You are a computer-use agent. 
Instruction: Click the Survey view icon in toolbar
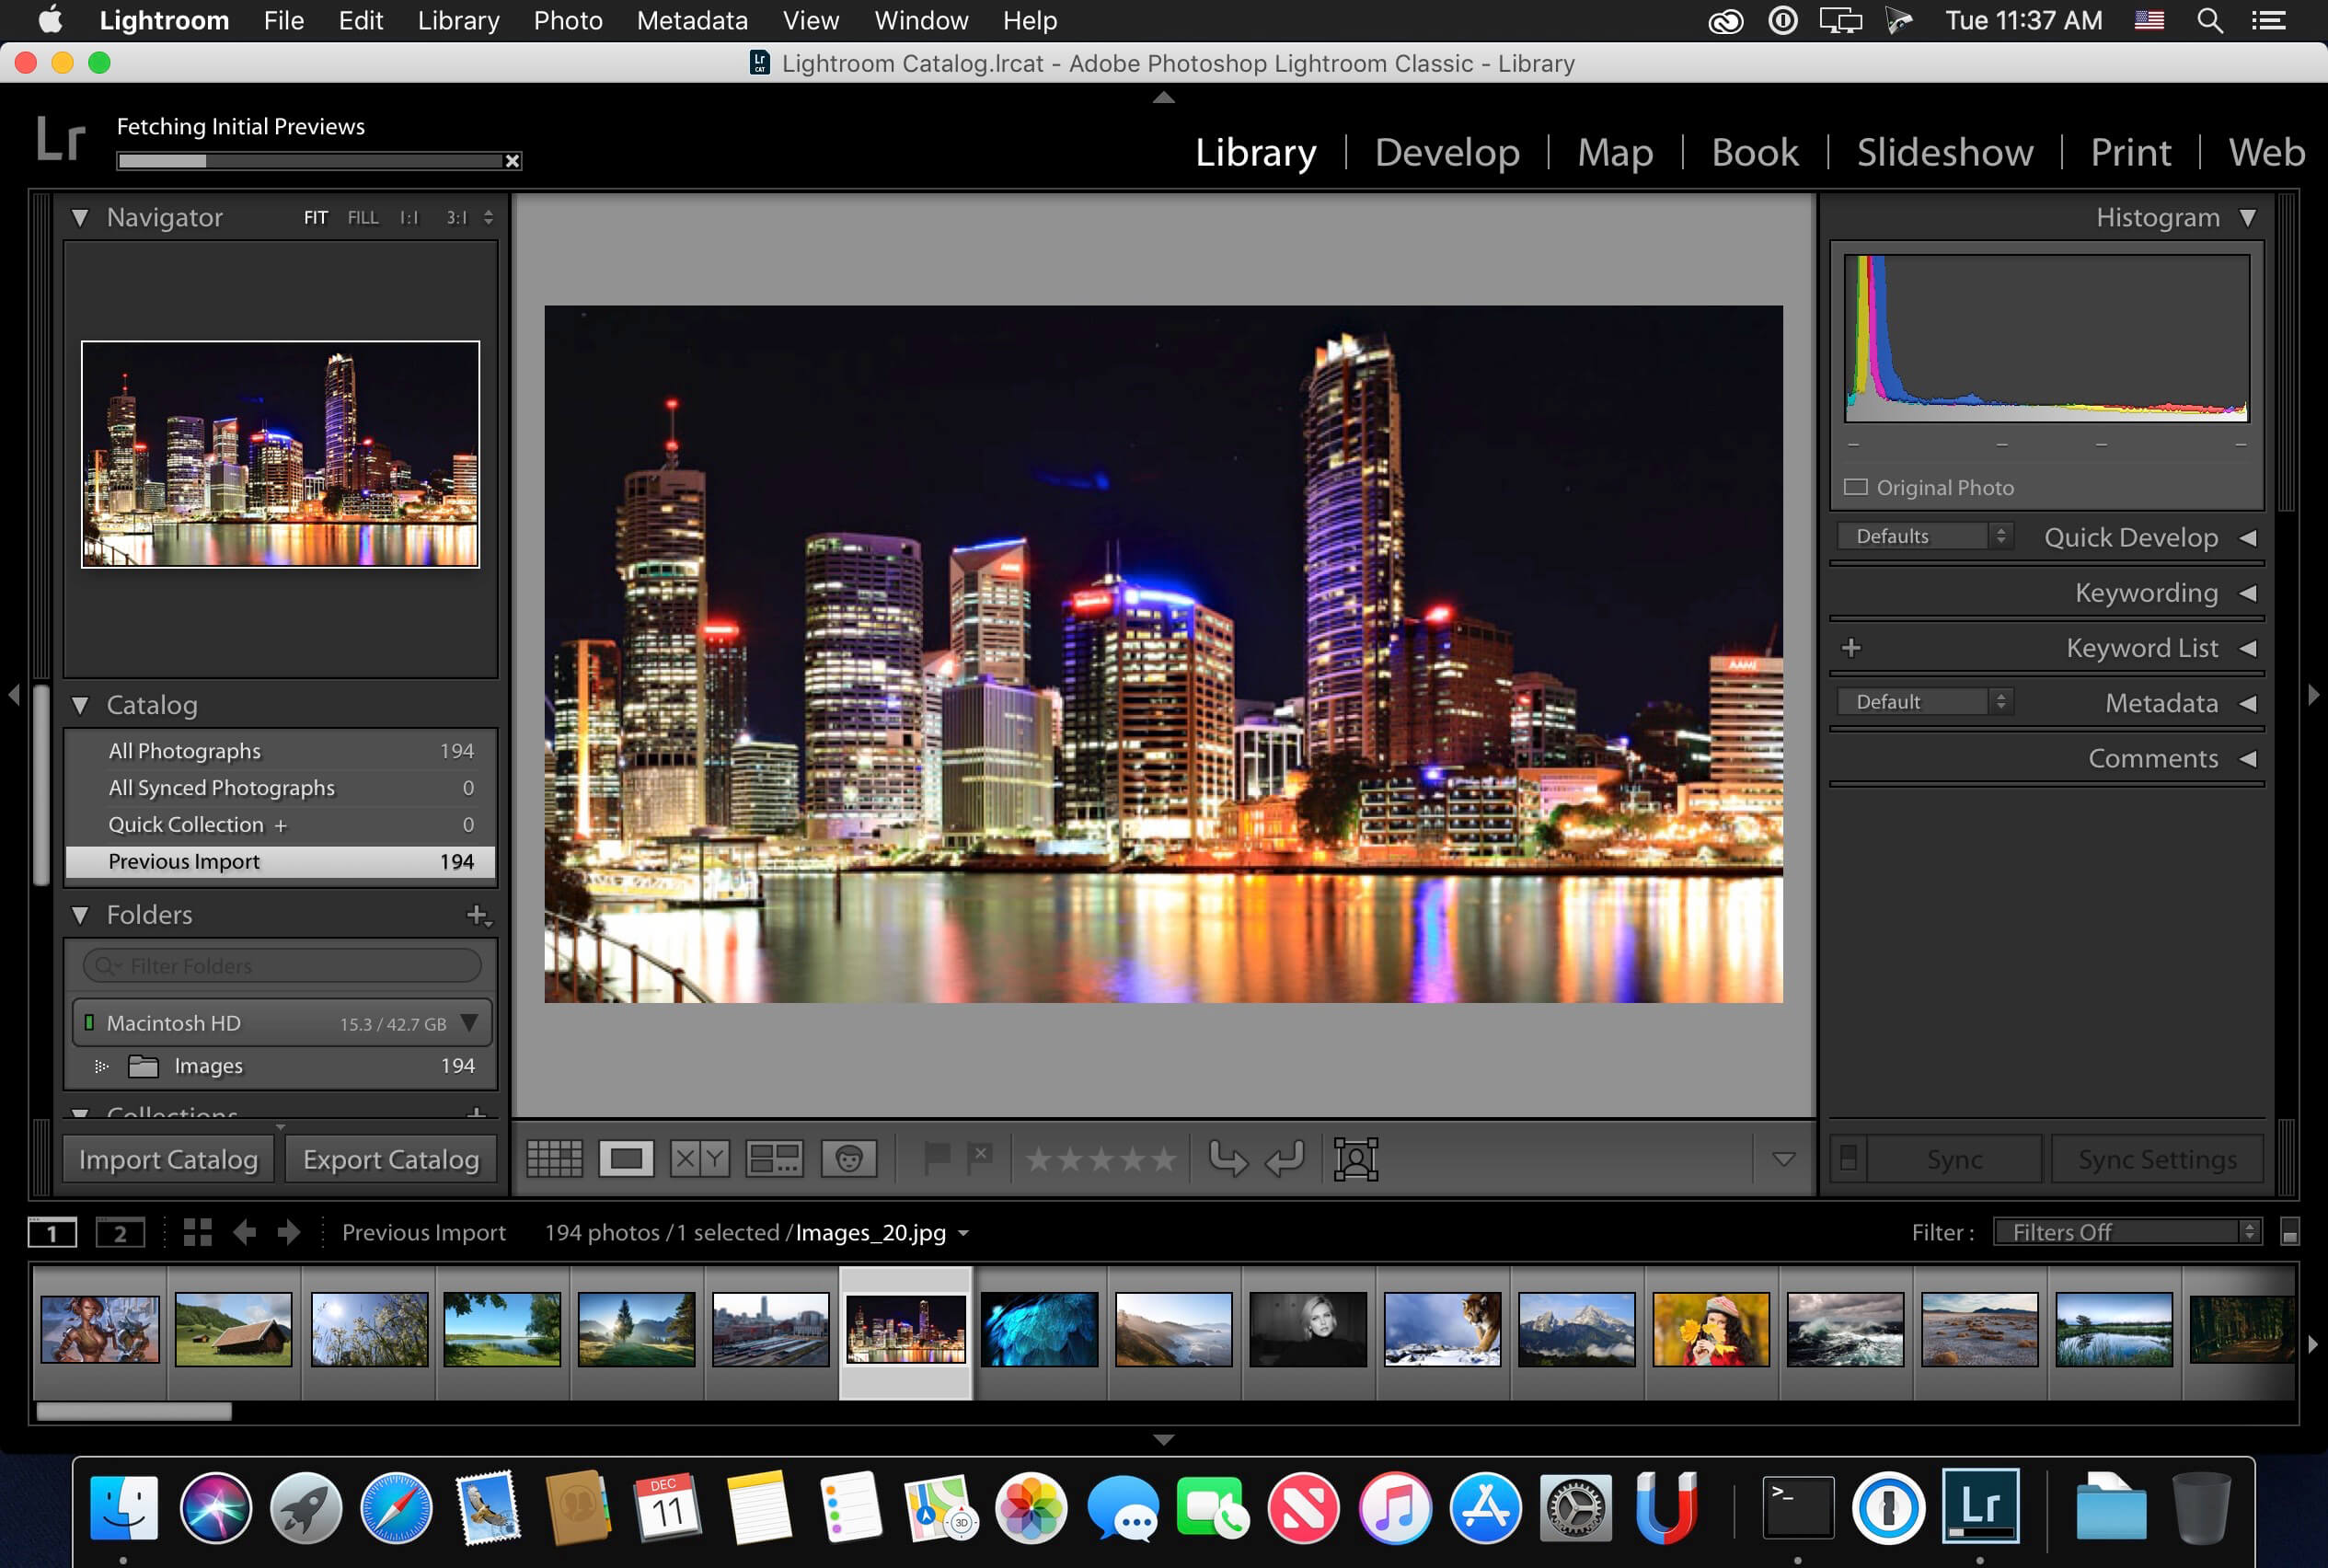[x=771, y=1157]
